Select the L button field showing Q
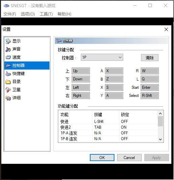This screenshot has height=180, width=174. point(150,79)
